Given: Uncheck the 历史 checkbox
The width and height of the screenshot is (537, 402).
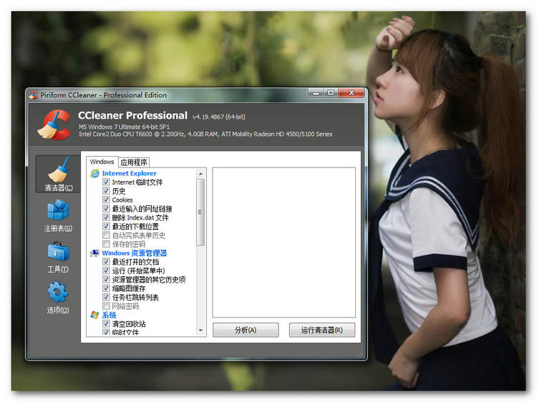Looking at the screenshot, I should 106,191.
